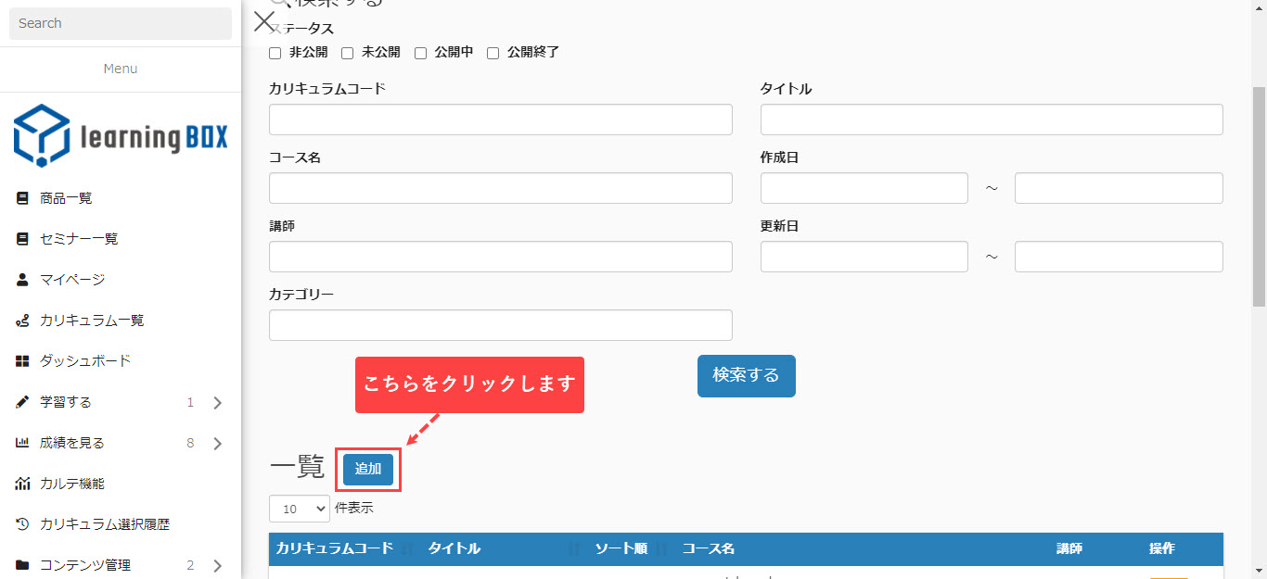The height and width of the screenshot is (579, 1267).
Task: Click the bar chart icon beside 成績を見る
Action: point(23,443)
